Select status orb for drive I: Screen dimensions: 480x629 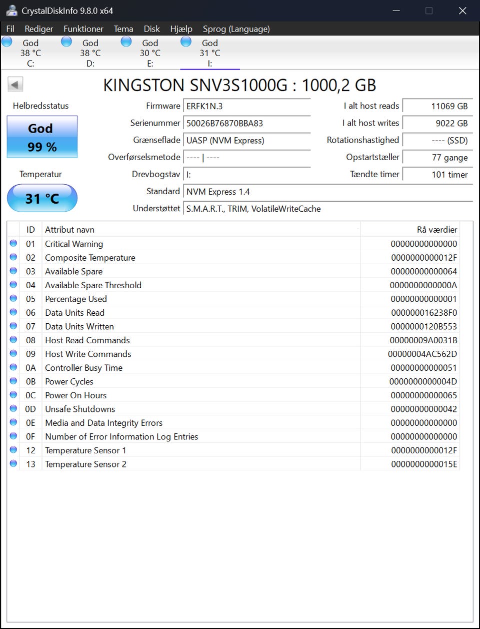pyautogui.click(x=186, y=42)
